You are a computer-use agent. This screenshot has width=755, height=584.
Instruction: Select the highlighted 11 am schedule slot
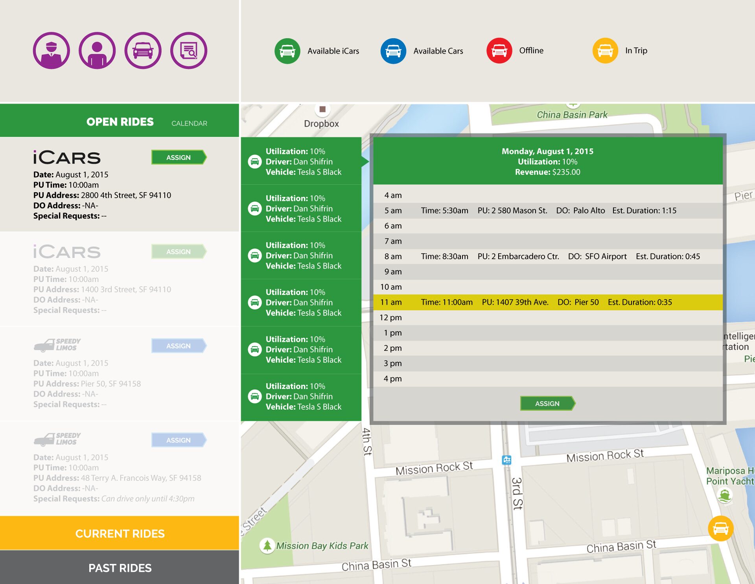point(547,302)
